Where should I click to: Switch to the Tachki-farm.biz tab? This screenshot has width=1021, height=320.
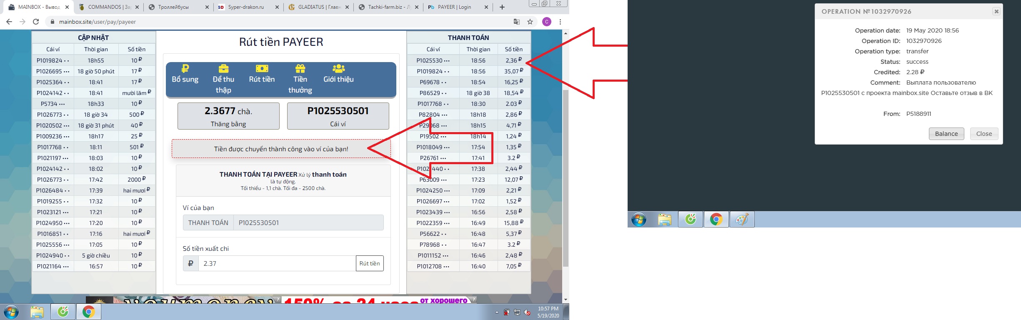click(x=389, y=7)
